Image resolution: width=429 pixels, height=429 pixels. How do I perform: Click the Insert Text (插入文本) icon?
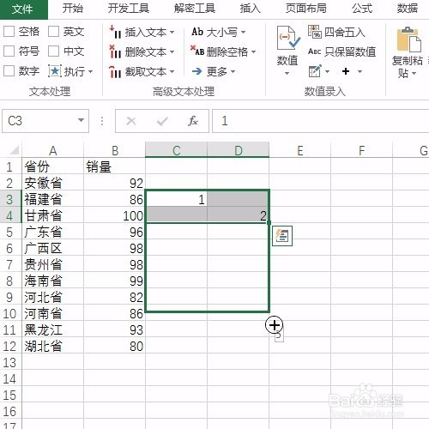(x=115, y=32)
